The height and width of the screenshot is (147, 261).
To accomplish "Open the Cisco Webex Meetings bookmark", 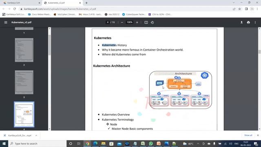I will point(40,15).
